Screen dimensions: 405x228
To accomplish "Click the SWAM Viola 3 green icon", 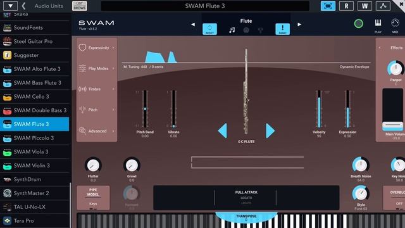I will pyautogui.click(x=7, y=152).
